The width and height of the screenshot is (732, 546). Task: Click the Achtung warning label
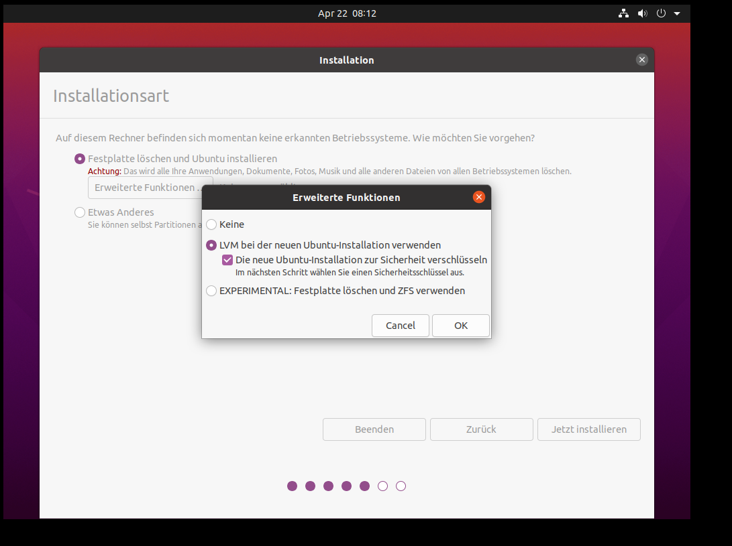tap(105, 171)
